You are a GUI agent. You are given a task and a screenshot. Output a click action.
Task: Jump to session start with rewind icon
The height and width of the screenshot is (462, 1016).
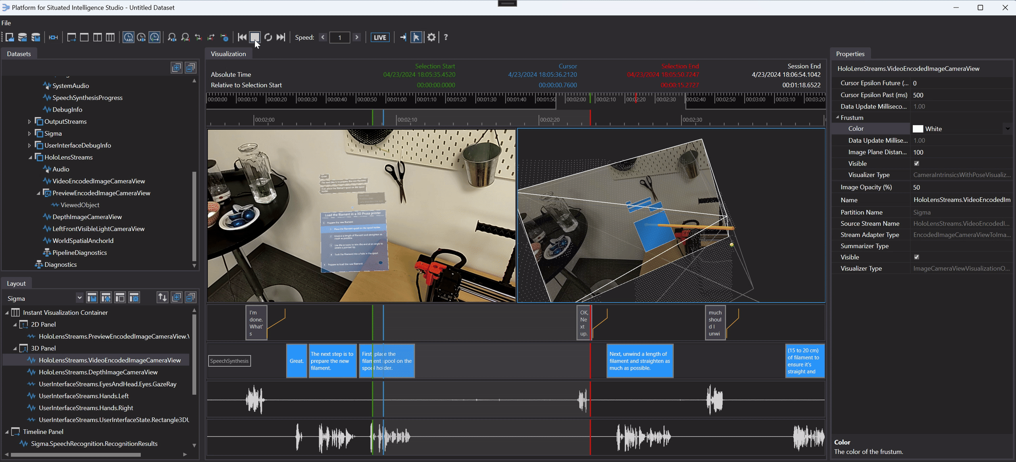[x=242, y=37]
